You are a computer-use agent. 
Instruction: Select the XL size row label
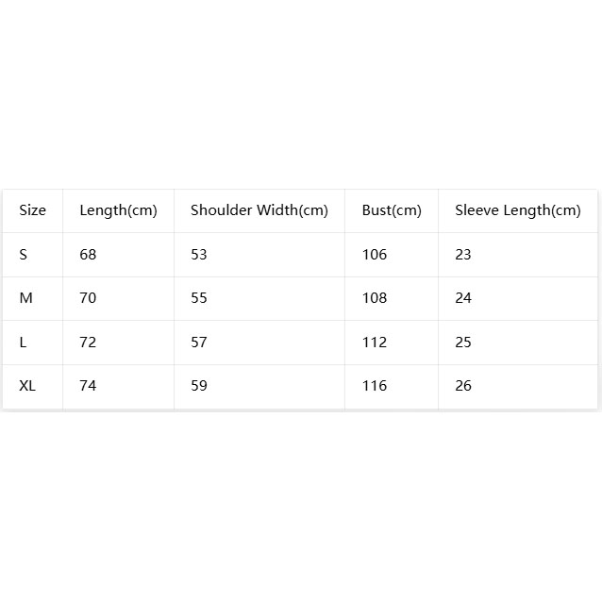click(x=27, y=386)
